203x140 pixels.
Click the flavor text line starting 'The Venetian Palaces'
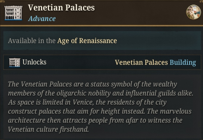coord(92,84)
